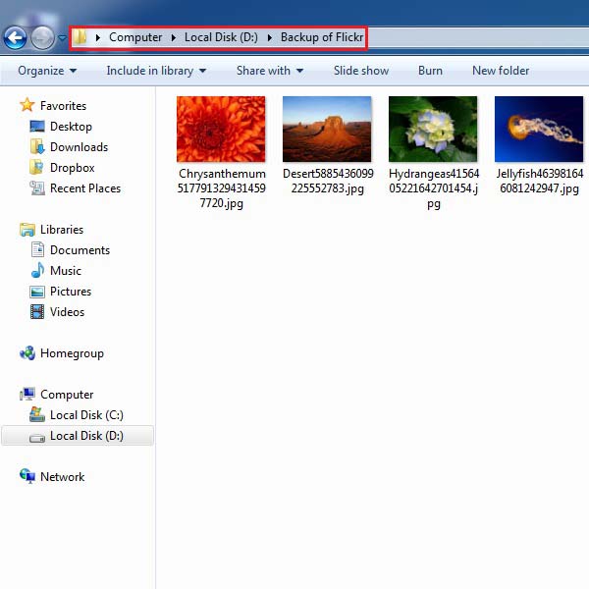Click the Desert5885436099225552783.jpg file name
589x589 pixels.
(328, 181)
